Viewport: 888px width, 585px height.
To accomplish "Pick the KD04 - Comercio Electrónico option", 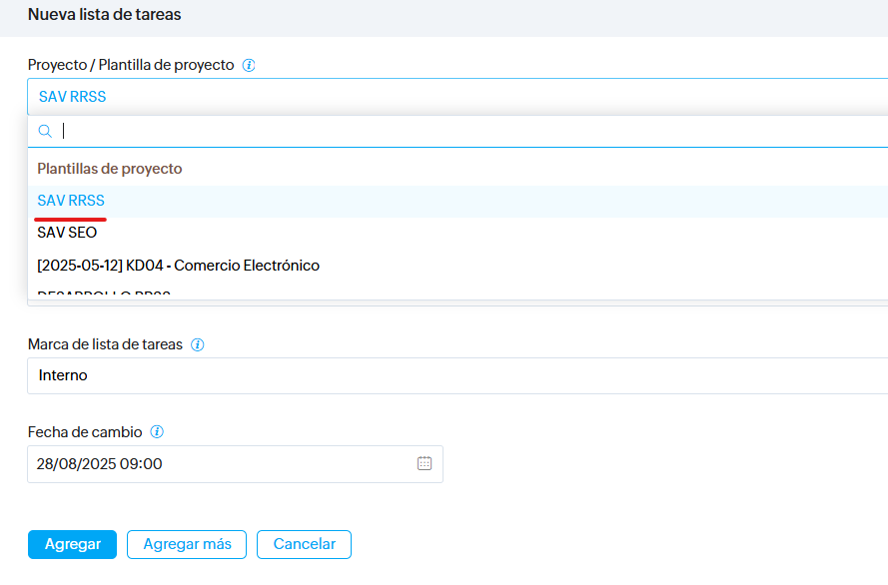I will pyautogui.click(x=178, y=266).
